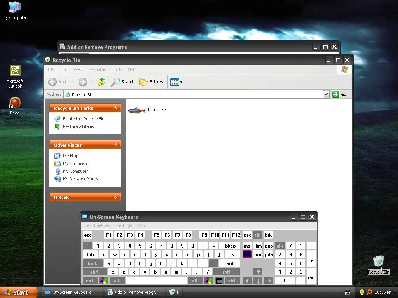This screenshot has width=398, height=298.
Task: Open Recycle Bin File menu
Action: tap(51, 69)
